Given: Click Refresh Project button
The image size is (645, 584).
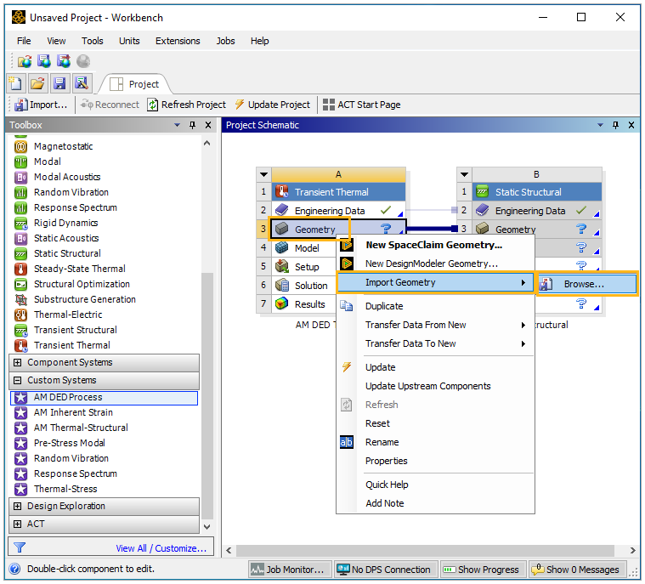Looking at the screenshot, I should coord(187,105).
